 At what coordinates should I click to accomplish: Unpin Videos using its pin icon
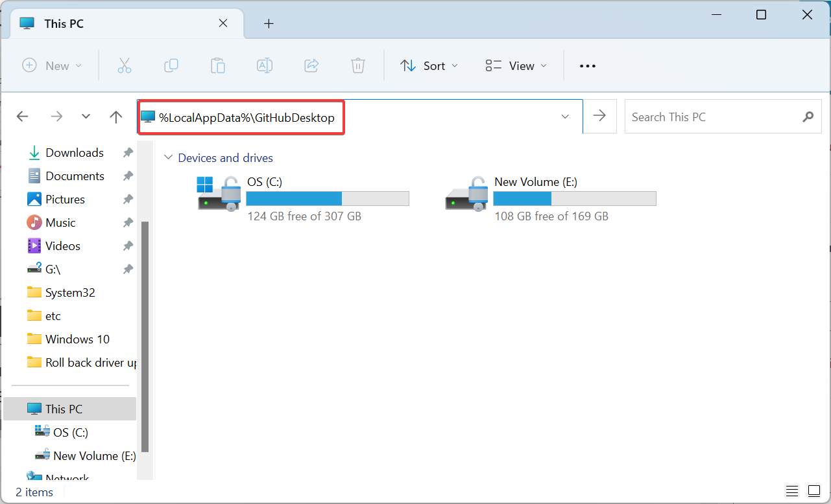pos(128,246)
